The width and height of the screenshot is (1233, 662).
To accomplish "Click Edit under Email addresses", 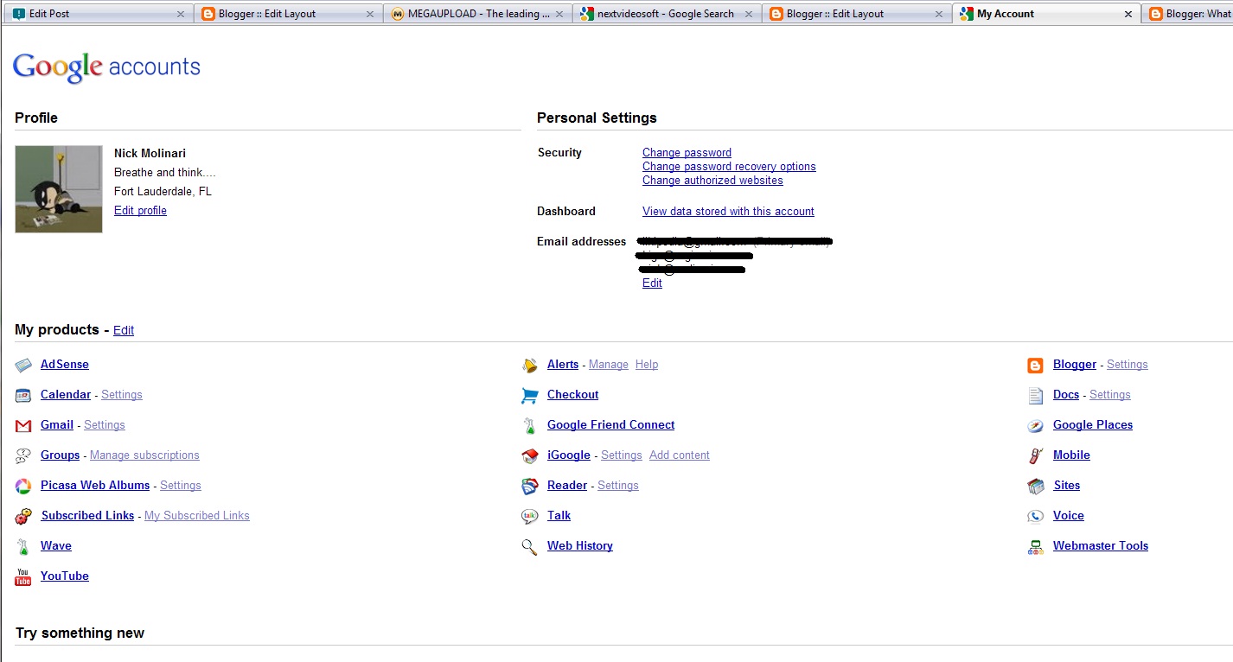I will tap(652, 283).
